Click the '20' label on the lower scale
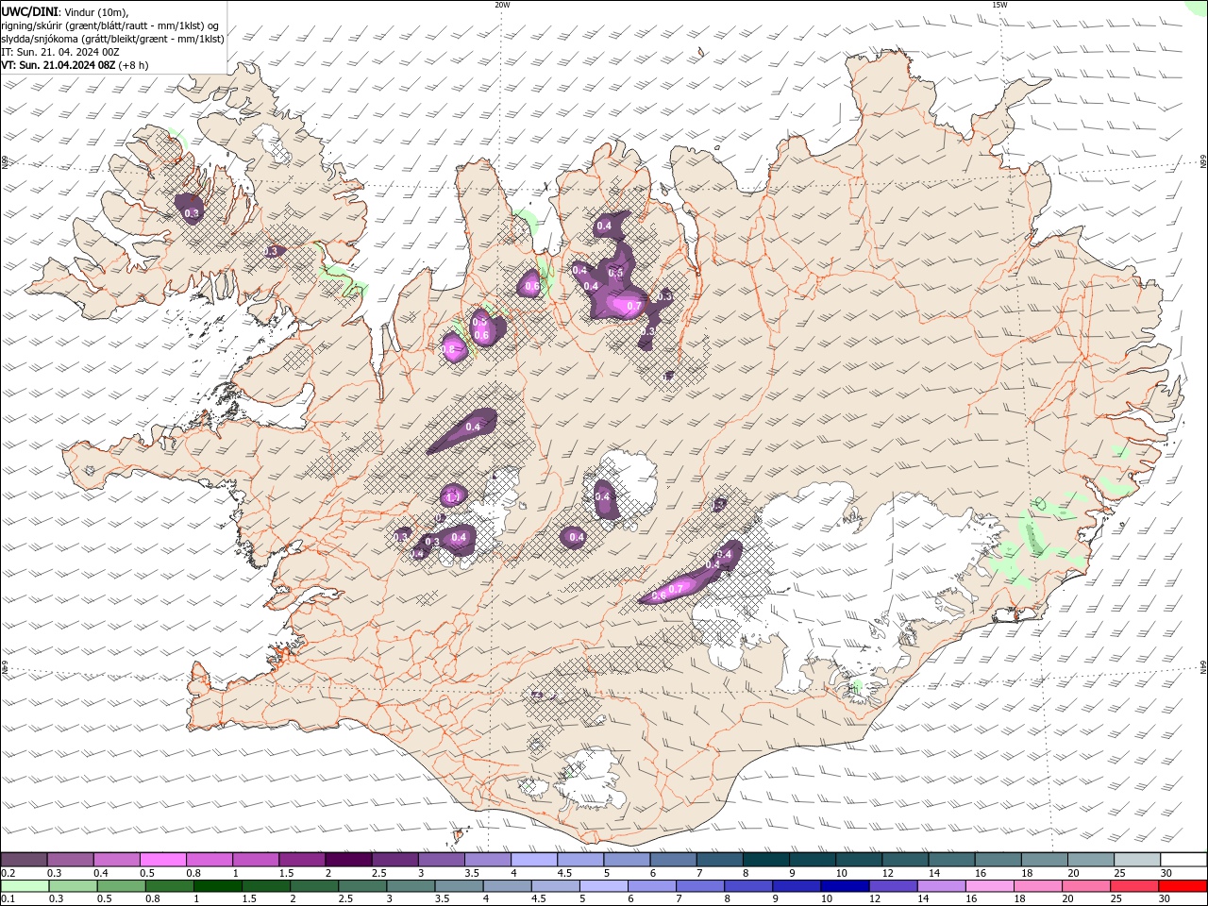The height and width of the screenshot is (906, 1208). (x=1067, y=899)
